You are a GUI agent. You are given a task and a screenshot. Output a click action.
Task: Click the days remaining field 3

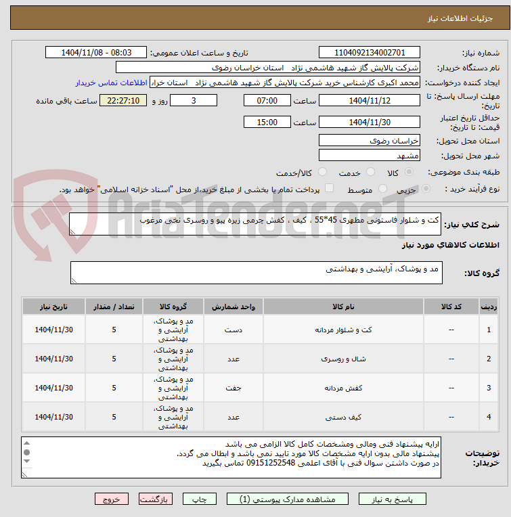click(194, 100)
